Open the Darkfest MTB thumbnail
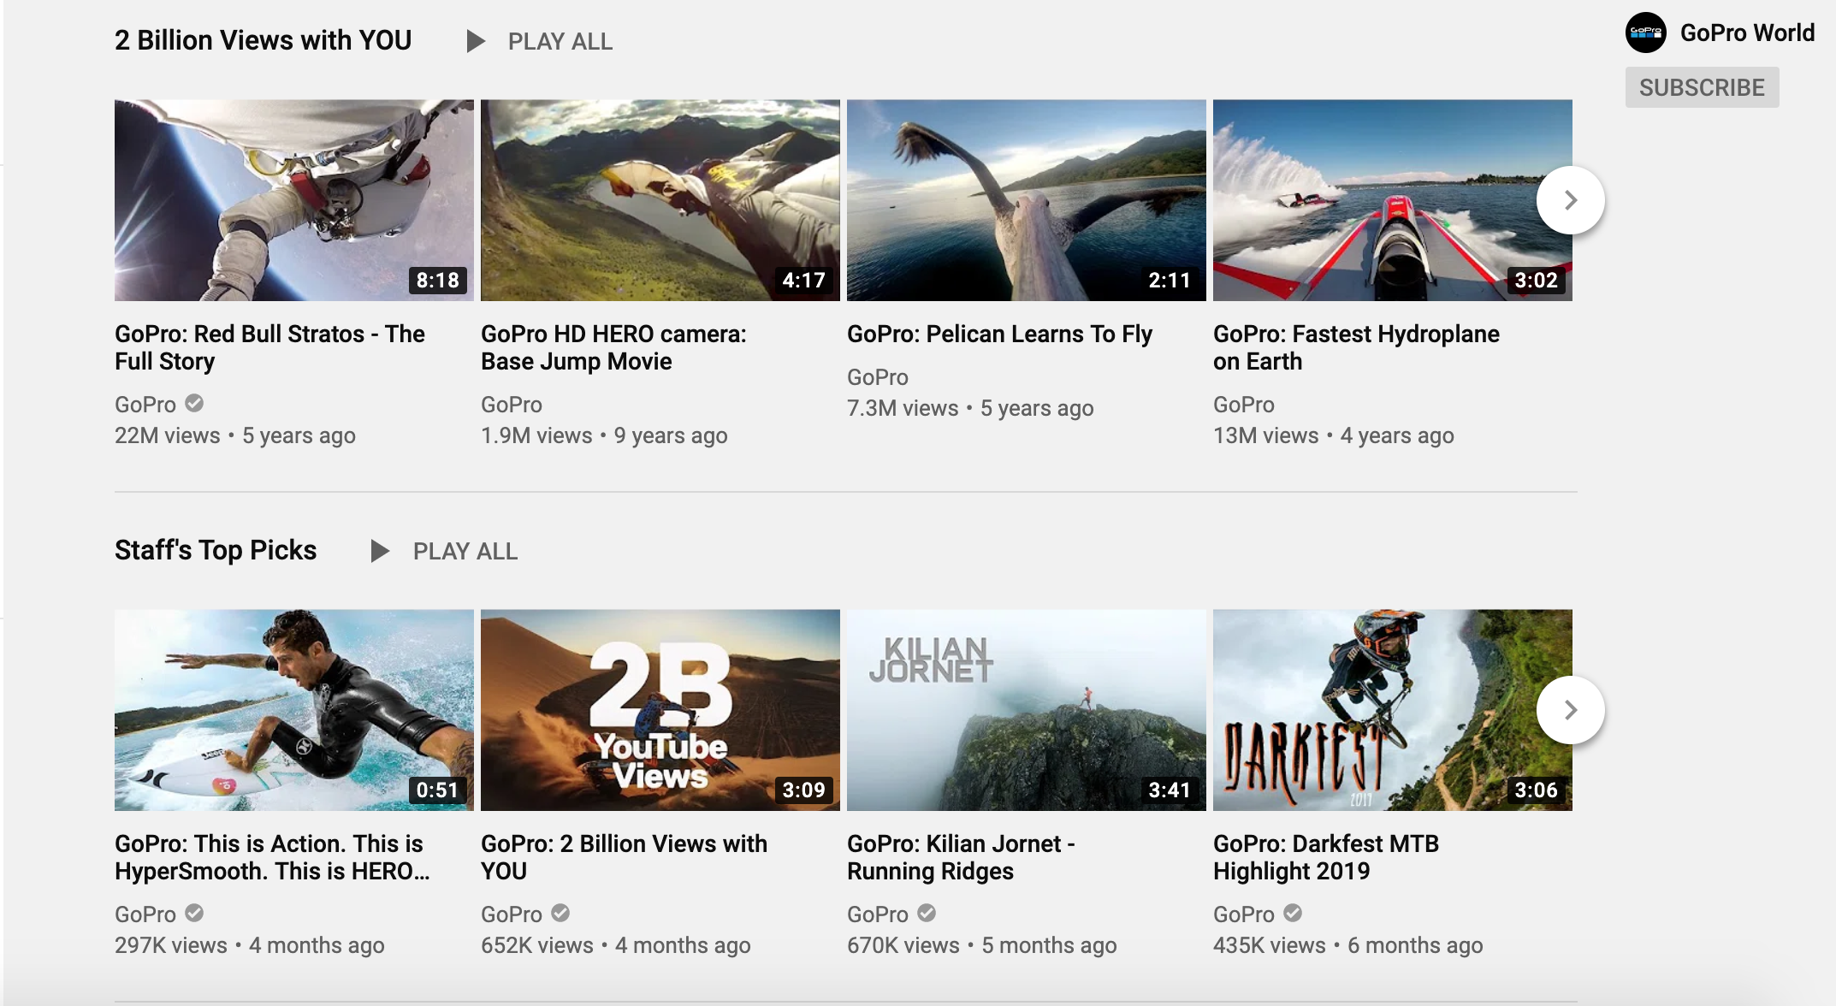 pyautogui.click(x=1393, y=710)
